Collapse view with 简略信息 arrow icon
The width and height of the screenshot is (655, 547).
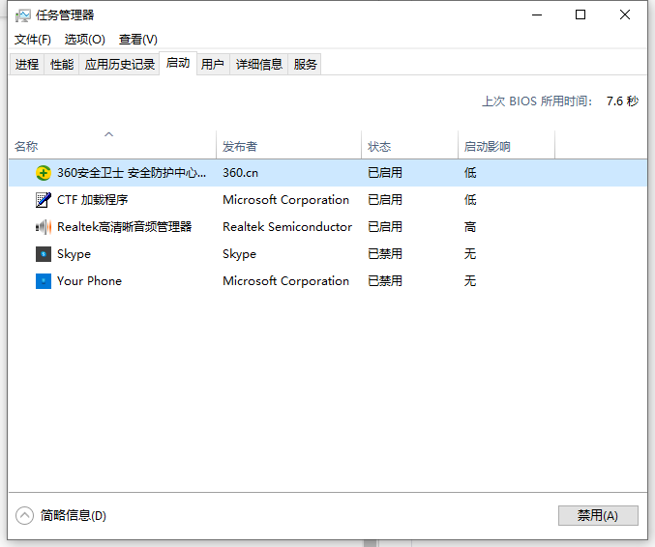pyautogui.click(x=25, y=515)
